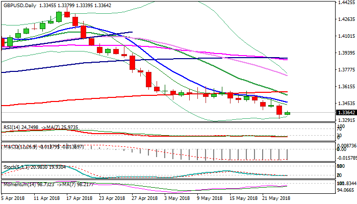Select the Momentum(14) indicator label
Screen dimensions: 357x204
[x=18, y=184]
